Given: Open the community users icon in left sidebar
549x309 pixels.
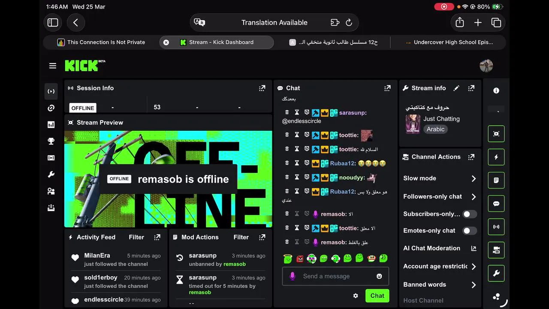Looking at the screenshot, I should tap(51, 191).
